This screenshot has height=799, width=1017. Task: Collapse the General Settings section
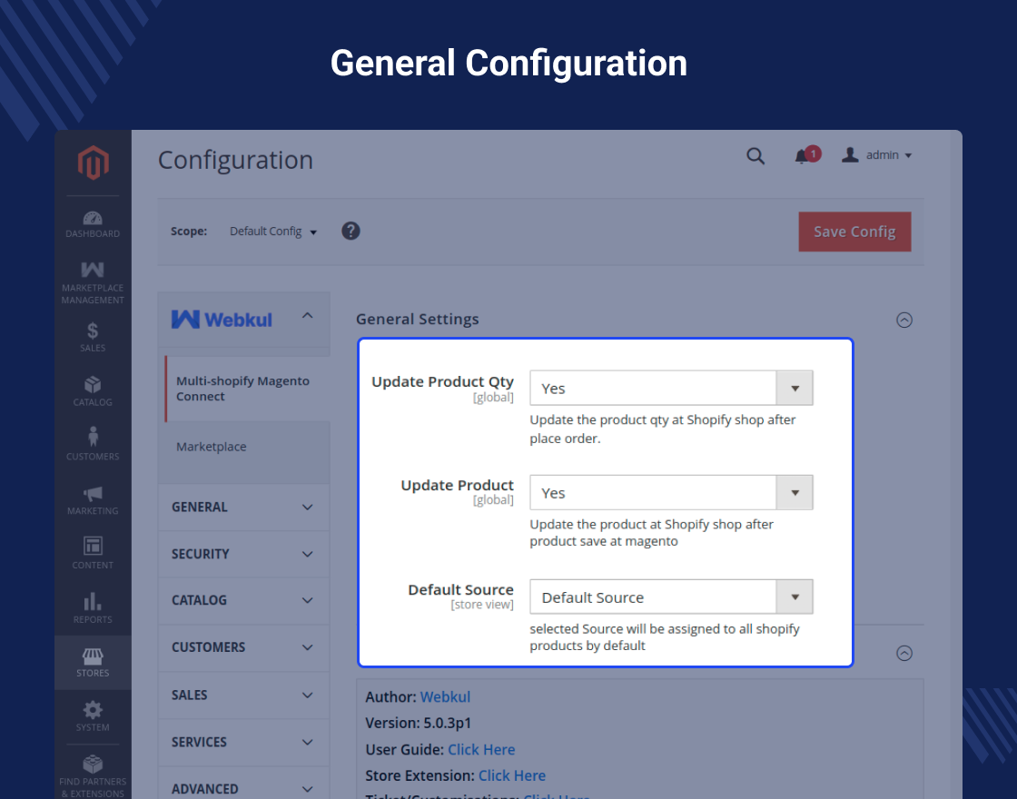[904, 320]
